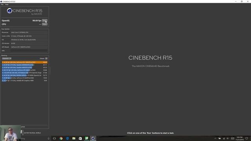Select ranking row three with score 65.23
Screen dimensions: 251x141
25,67
